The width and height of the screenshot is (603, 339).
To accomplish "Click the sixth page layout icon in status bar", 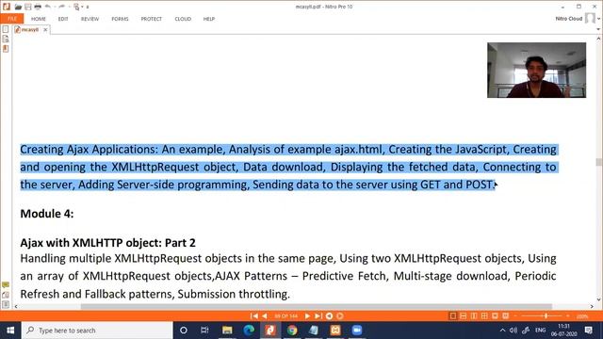I will (506, 316).
